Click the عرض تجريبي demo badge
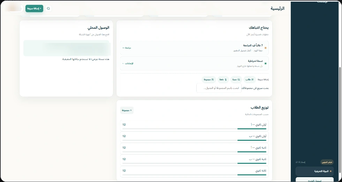Image resolution: width=342 pixels, height=182 pixels. click(327, 162)
